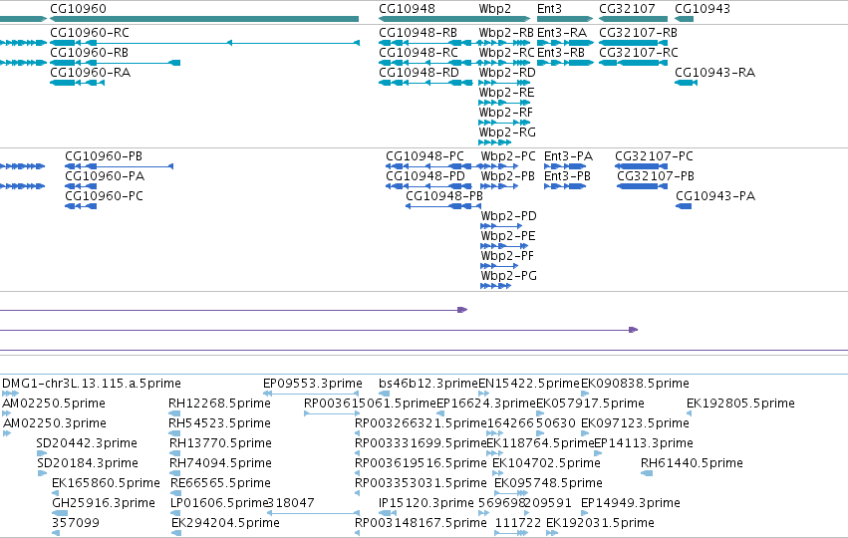Image resolution: width=848 pixels, height=538 pixels.
Task: Select transcript CG32107-RB
Action: 634,43
